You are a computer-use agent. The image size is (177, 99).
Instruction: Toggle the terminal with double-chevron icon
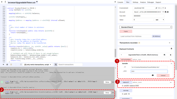3,65
